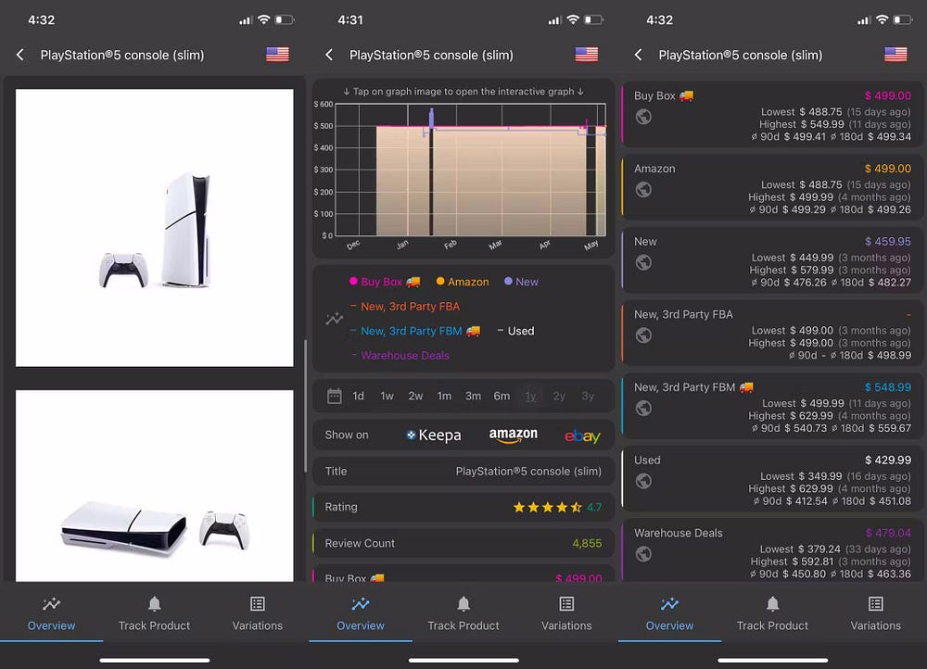Tap the Keepa logo in Show on row
The image size is (927, 669).
coord(433,435)
